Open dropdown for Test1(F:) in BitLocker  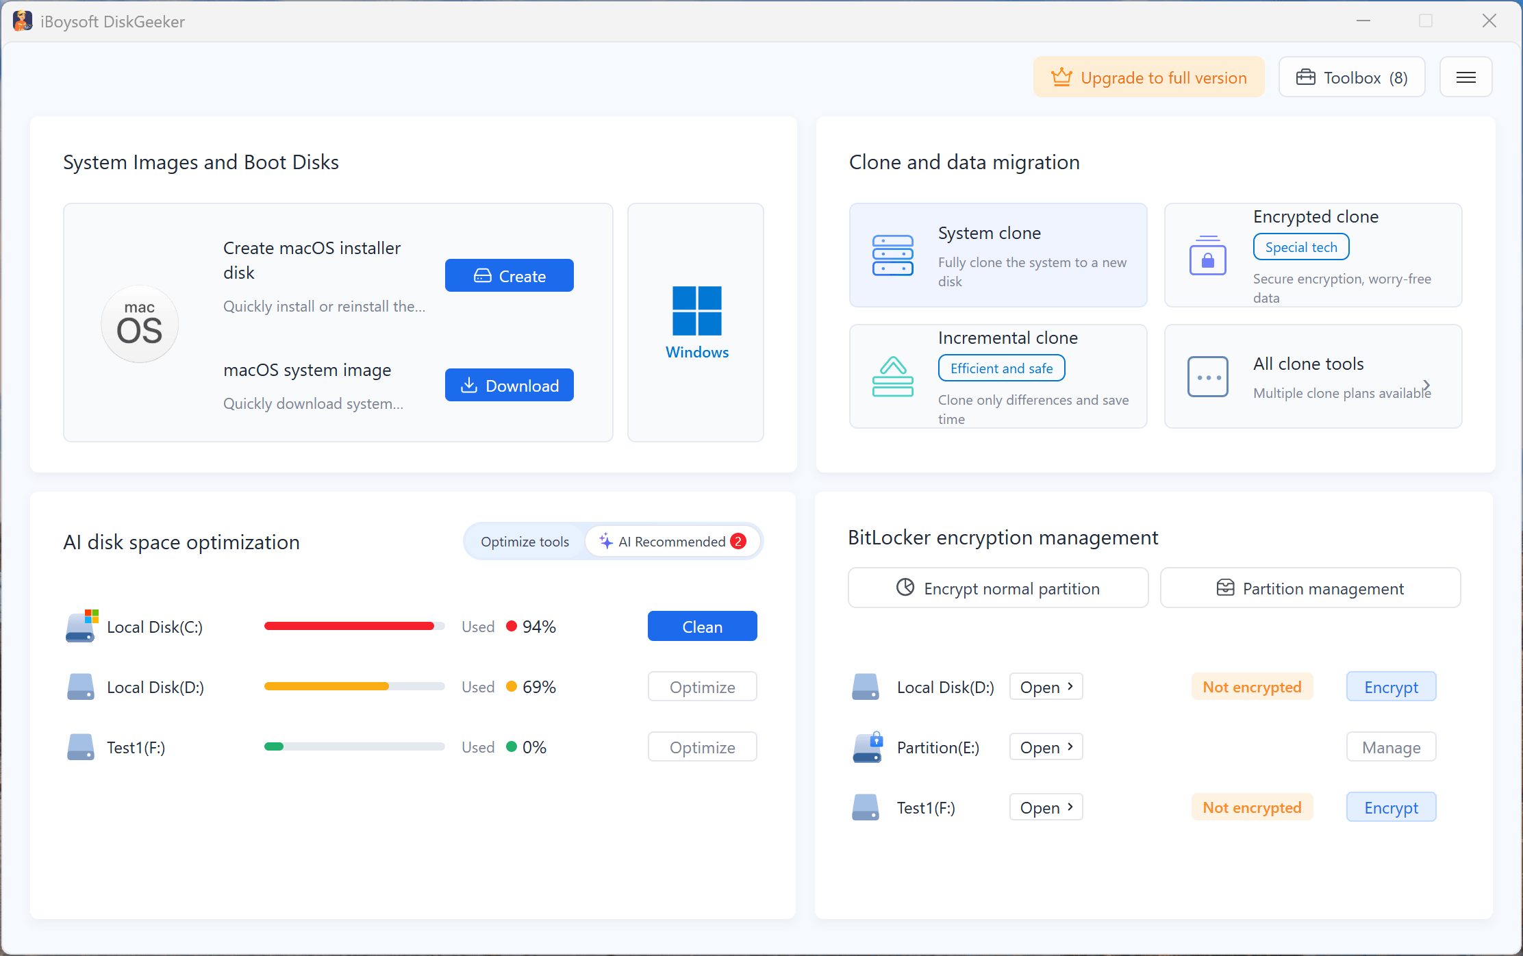1046,807
